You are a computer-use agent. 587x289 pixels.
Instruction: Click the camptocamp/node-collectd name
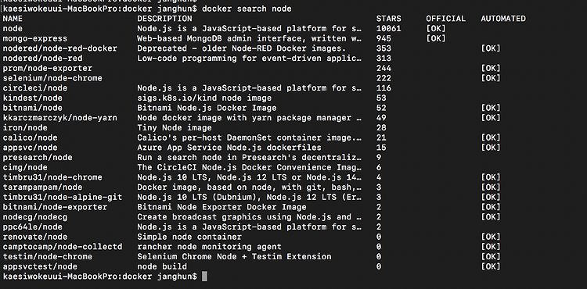[63, 247]
